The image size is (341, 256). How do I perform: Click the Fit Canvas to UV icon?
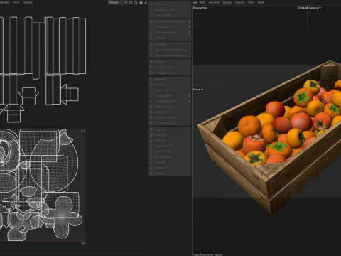coord(151,73)
